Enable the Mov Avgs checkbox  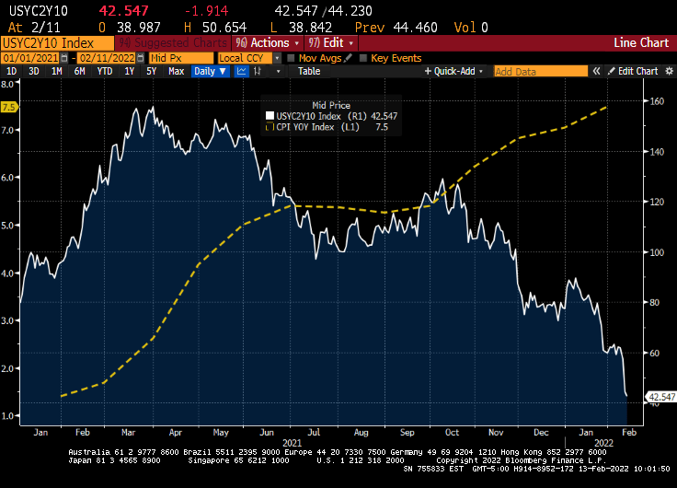pyautogui.click(x=292, y=58)
